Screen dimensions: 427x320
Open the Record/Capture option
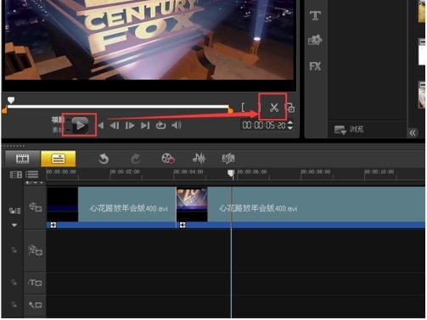coord(168,159)
